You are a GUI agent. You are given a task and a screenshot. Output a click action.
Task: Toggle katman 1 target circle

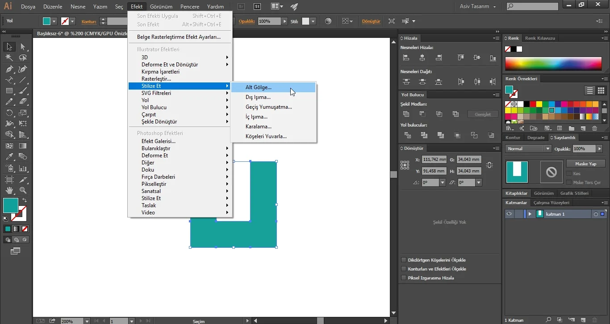596,214
